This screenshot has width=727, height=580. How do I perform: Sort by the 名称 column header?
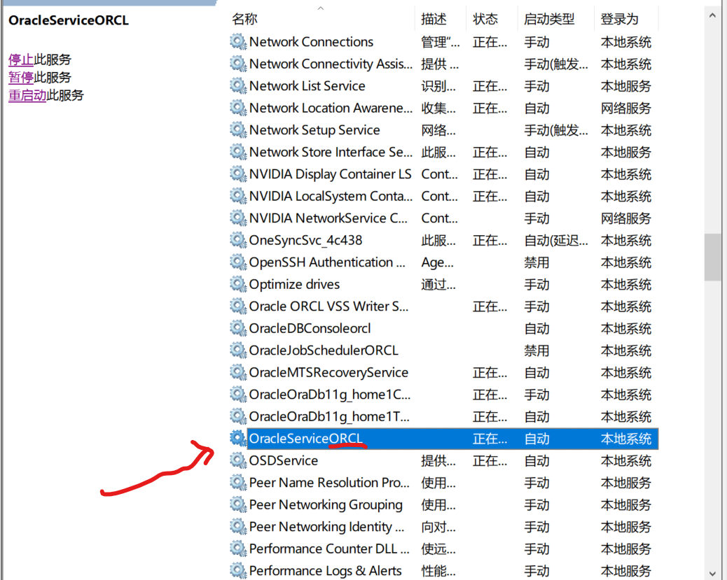point(245,19)
